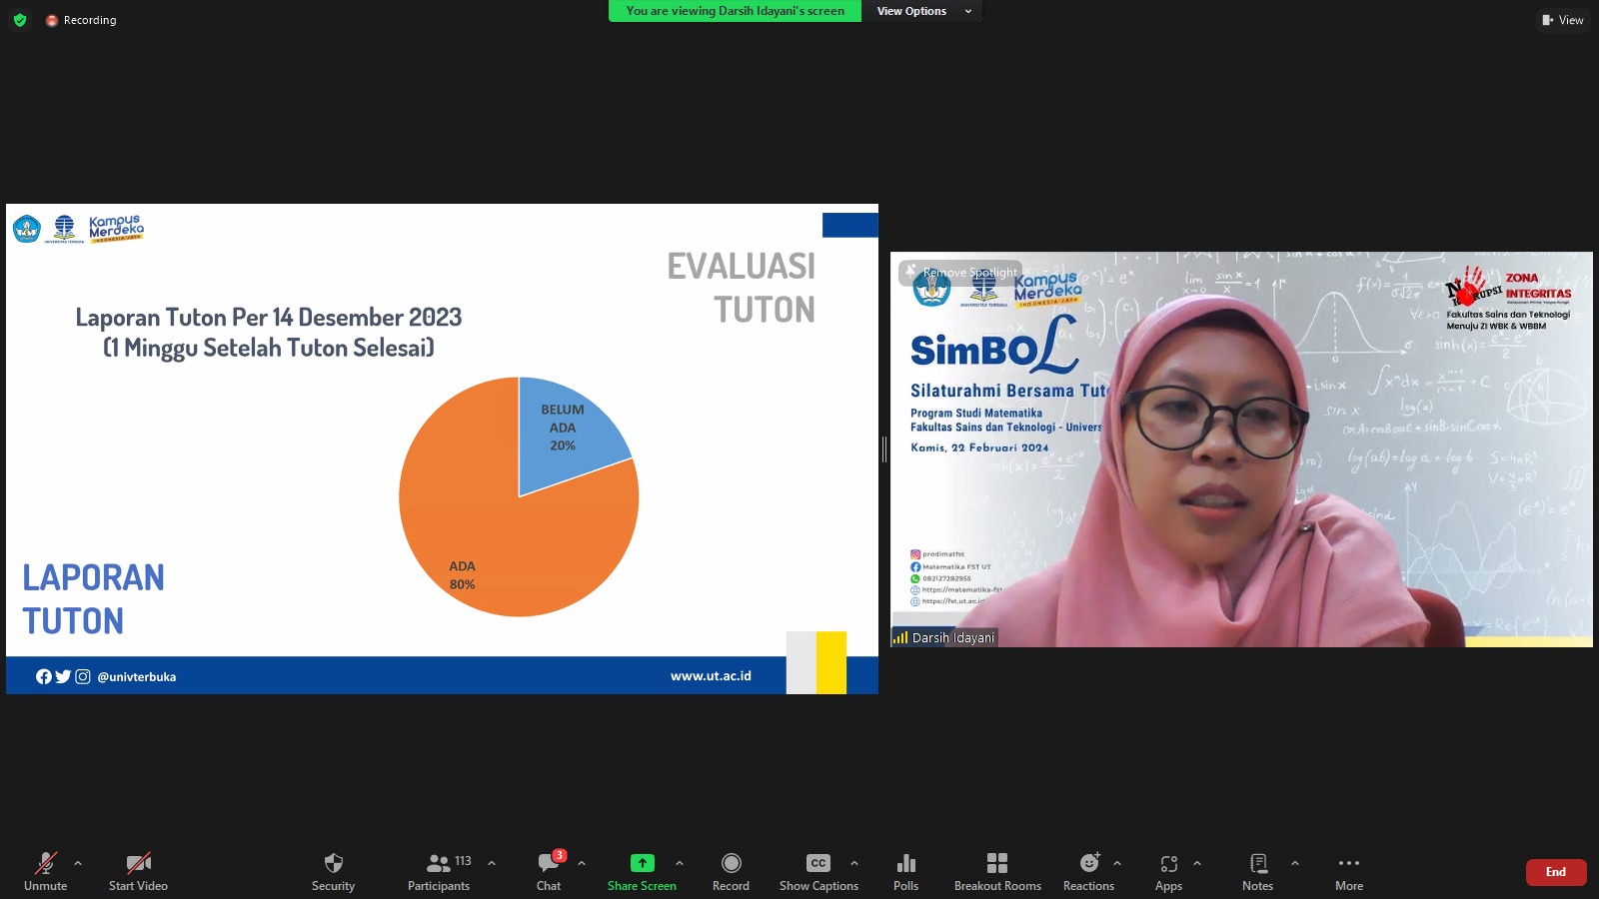Image resolution: width=1599 pixels, height=899 pixels.
Task: Expand share options chevron beside Share Screen
Action: [x=680, y=863]
